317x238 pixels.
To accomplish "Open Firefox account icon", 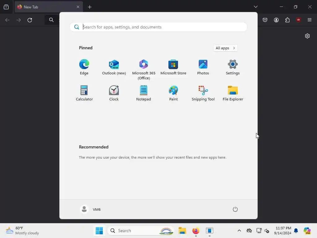I will [x=276, y=20].
